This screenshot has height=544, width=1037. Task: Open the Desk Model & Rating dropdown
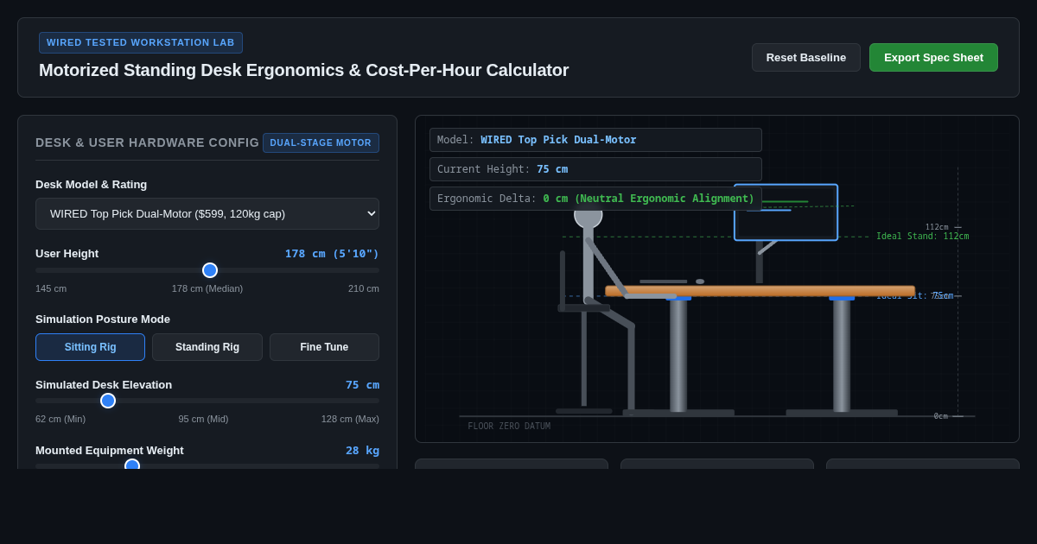coord(207,213)
